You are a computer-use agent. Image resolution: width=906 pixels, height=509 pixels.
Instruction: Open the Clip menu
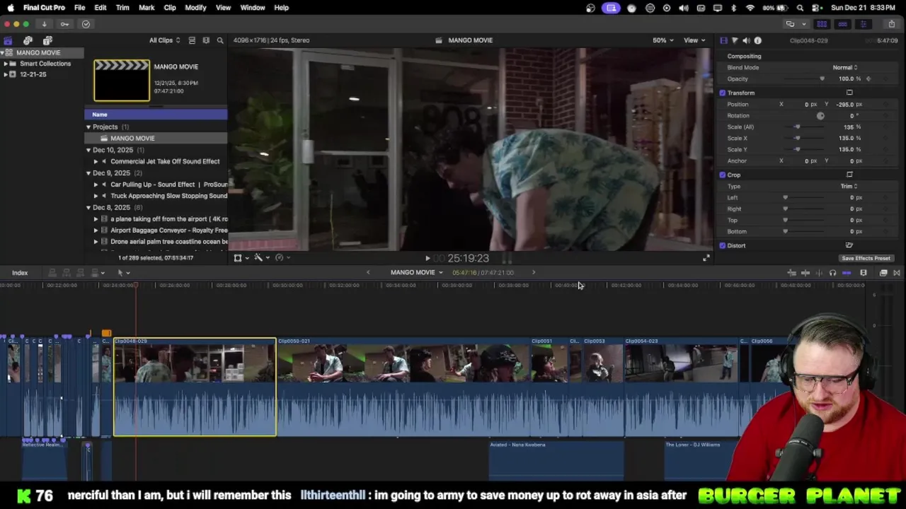[x=170, y=8]
